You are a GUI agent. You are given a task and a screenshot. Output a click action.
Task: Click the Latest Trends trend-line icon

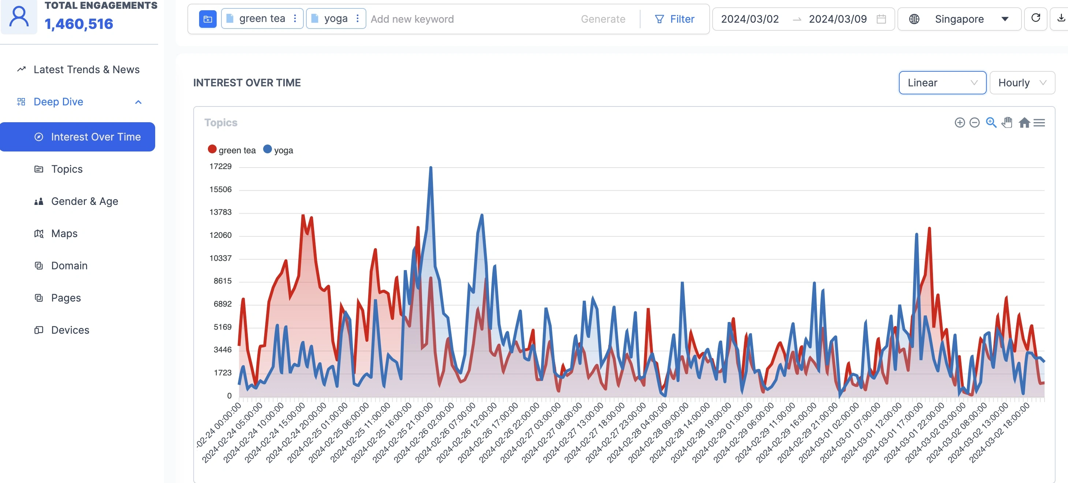coord(22,69)
